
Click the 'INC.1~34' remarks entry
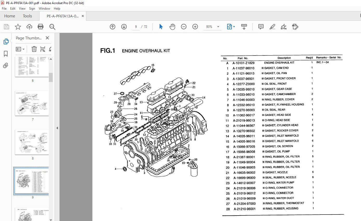[x=323, y=63]
